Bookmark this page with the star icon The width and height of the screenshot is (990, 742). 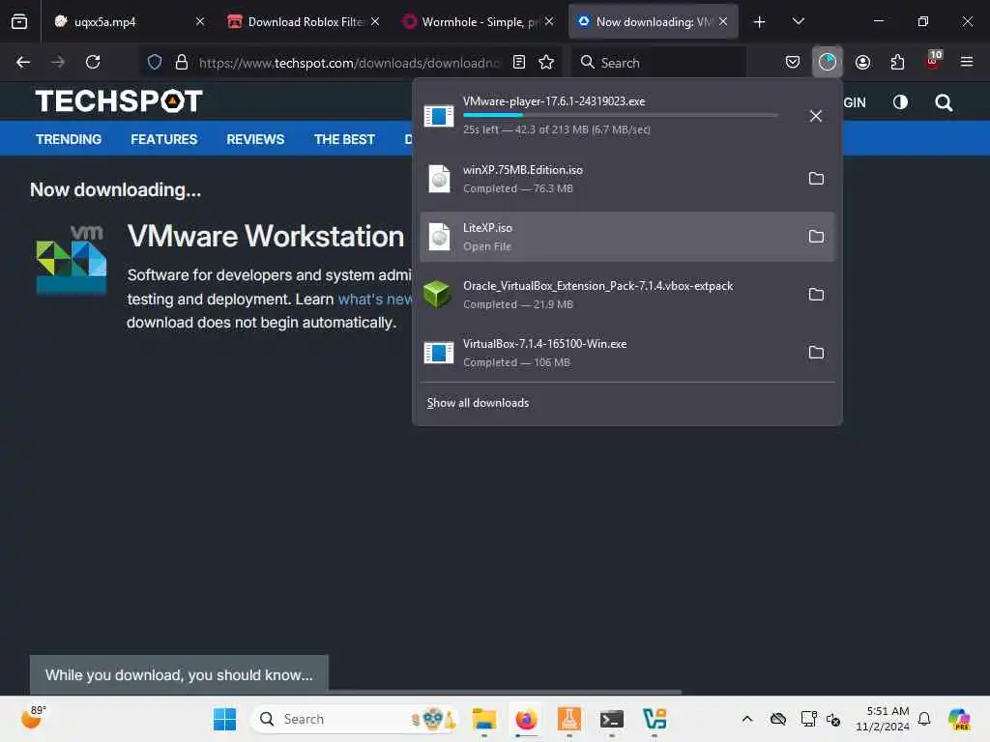[546, 62]
